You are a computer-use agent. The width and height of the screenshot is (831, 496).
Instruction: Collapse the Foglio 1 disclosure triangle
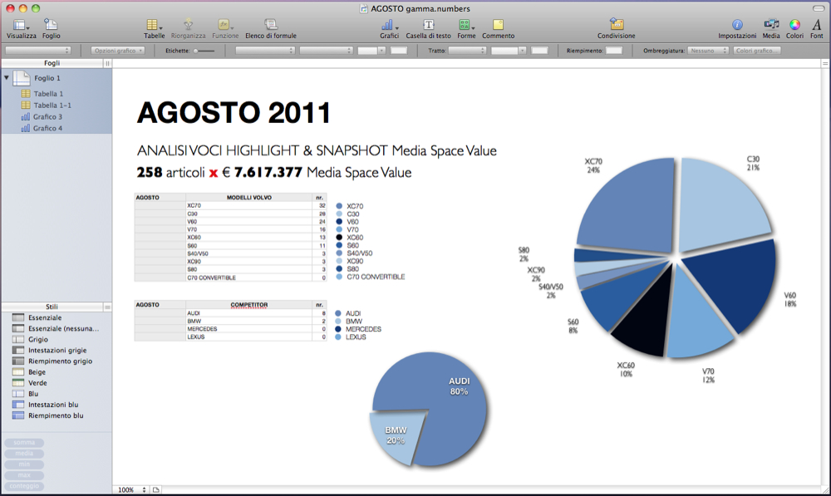tap(7, 77)
